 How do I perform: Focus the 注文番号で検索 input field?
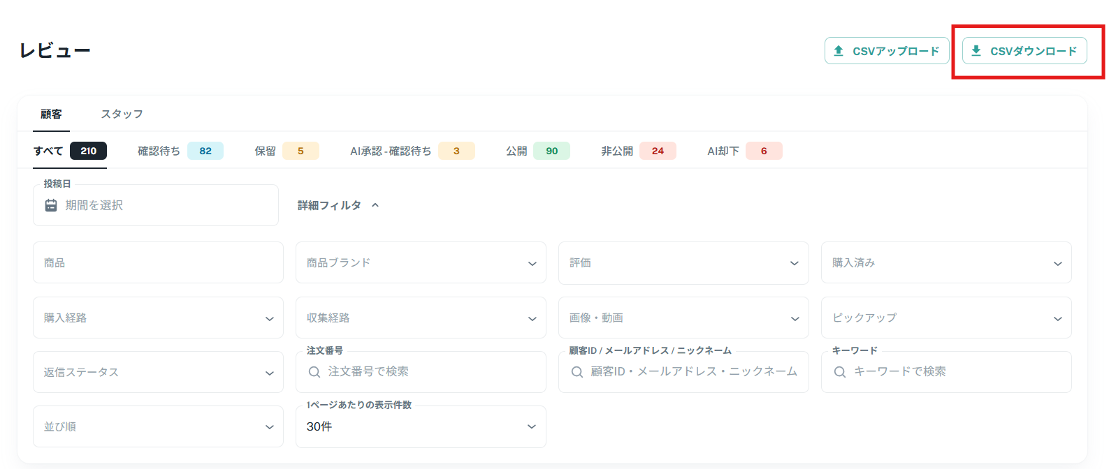pyautogui.click(x=421, y=372)
